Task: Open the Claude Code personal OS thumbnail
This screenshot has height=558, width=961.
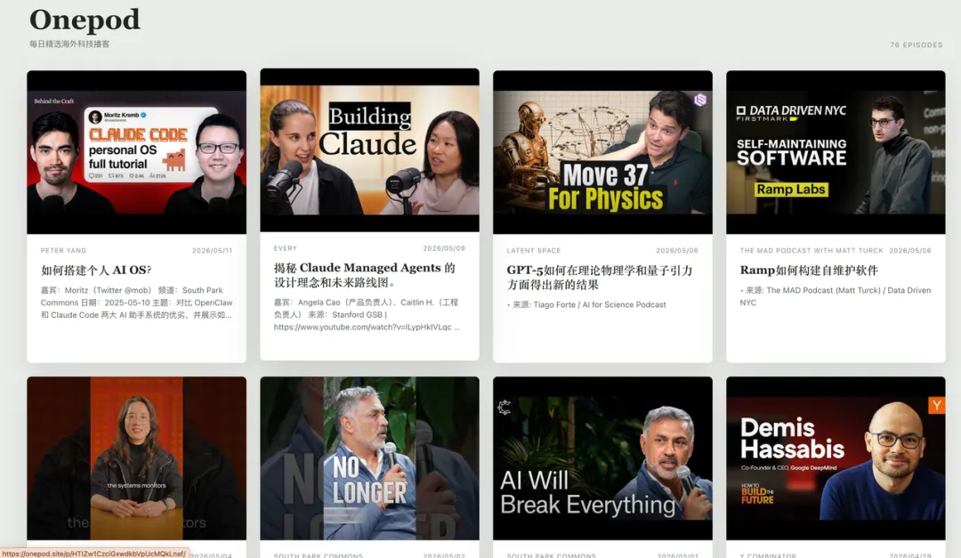Action: click(137, 152)
